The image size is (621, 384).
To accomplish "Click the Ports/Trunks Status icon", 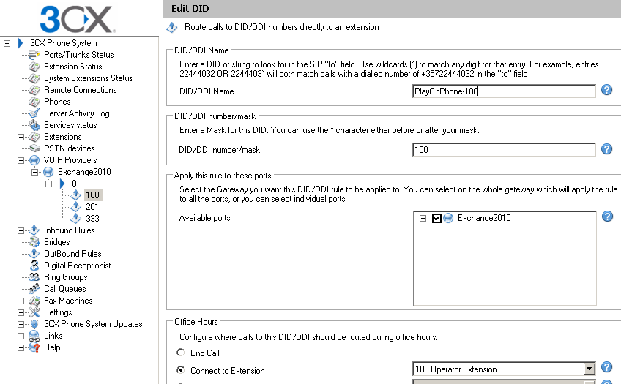I will click(x=34, y=55).
